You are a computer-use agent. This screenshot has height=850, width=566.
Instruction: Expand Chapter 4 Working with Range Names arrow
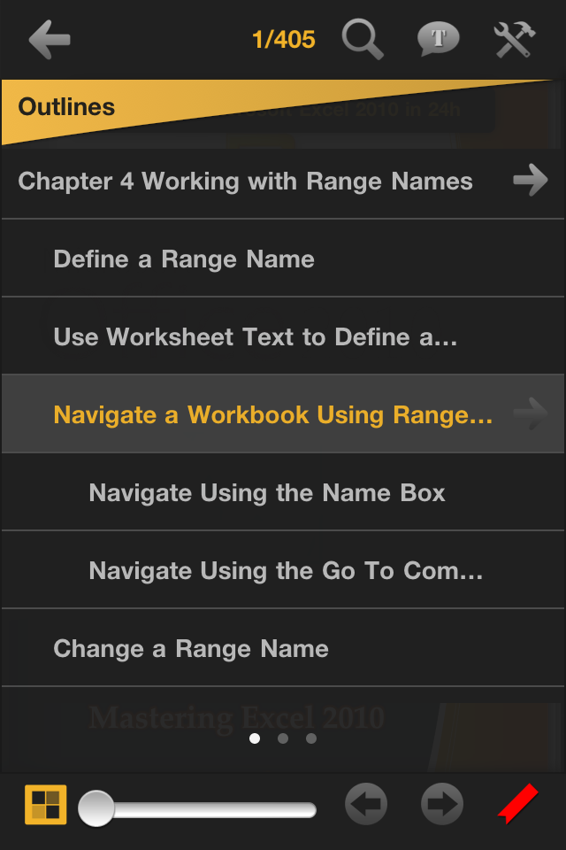coord(531,180)
